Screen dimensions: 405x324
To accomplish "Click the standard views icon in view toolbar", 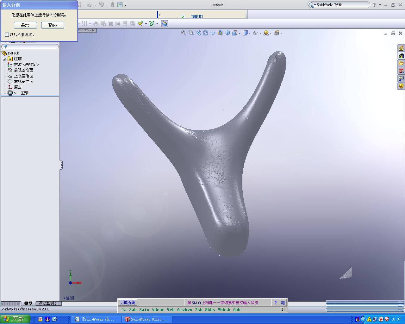I will tap(235, 33).
